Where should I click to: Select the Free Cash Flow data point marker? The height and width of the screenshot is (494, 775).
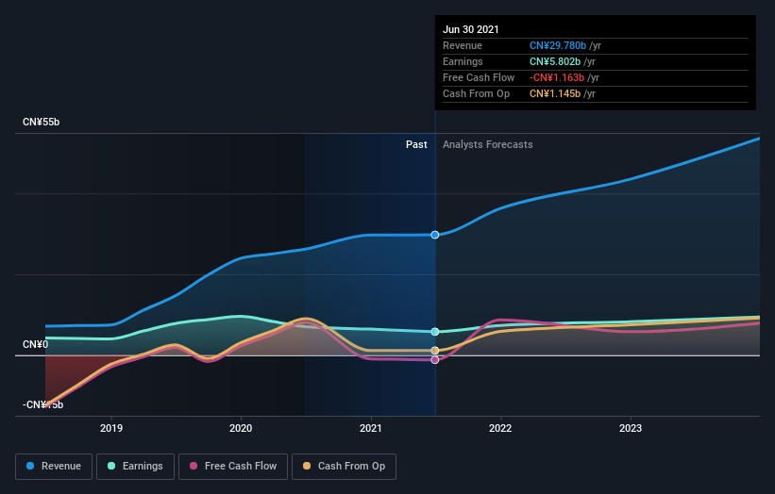tap(435, 360)
